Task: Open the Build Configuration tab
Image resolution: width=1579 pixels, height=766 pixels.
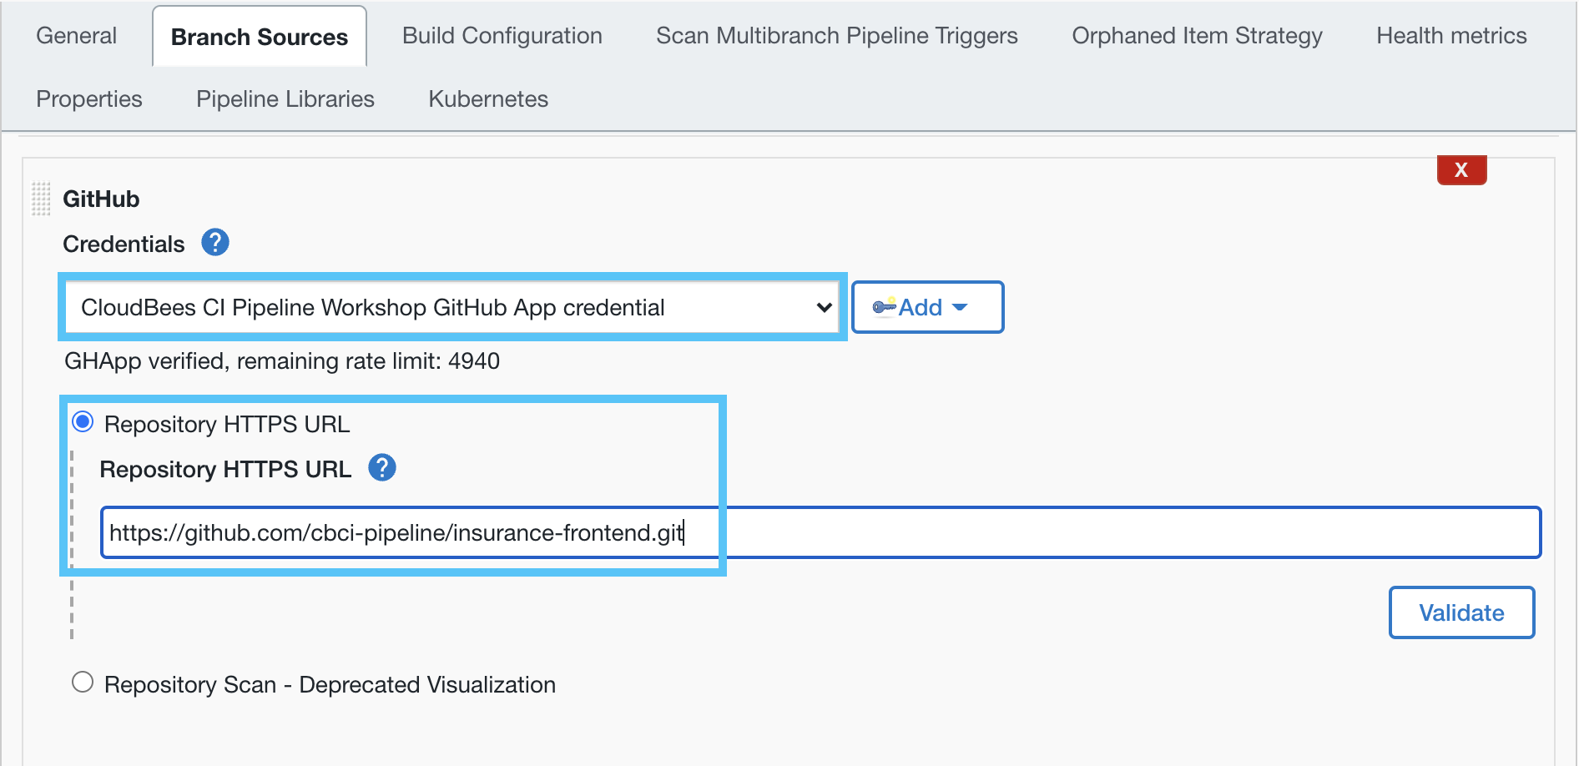Action: 502,36
